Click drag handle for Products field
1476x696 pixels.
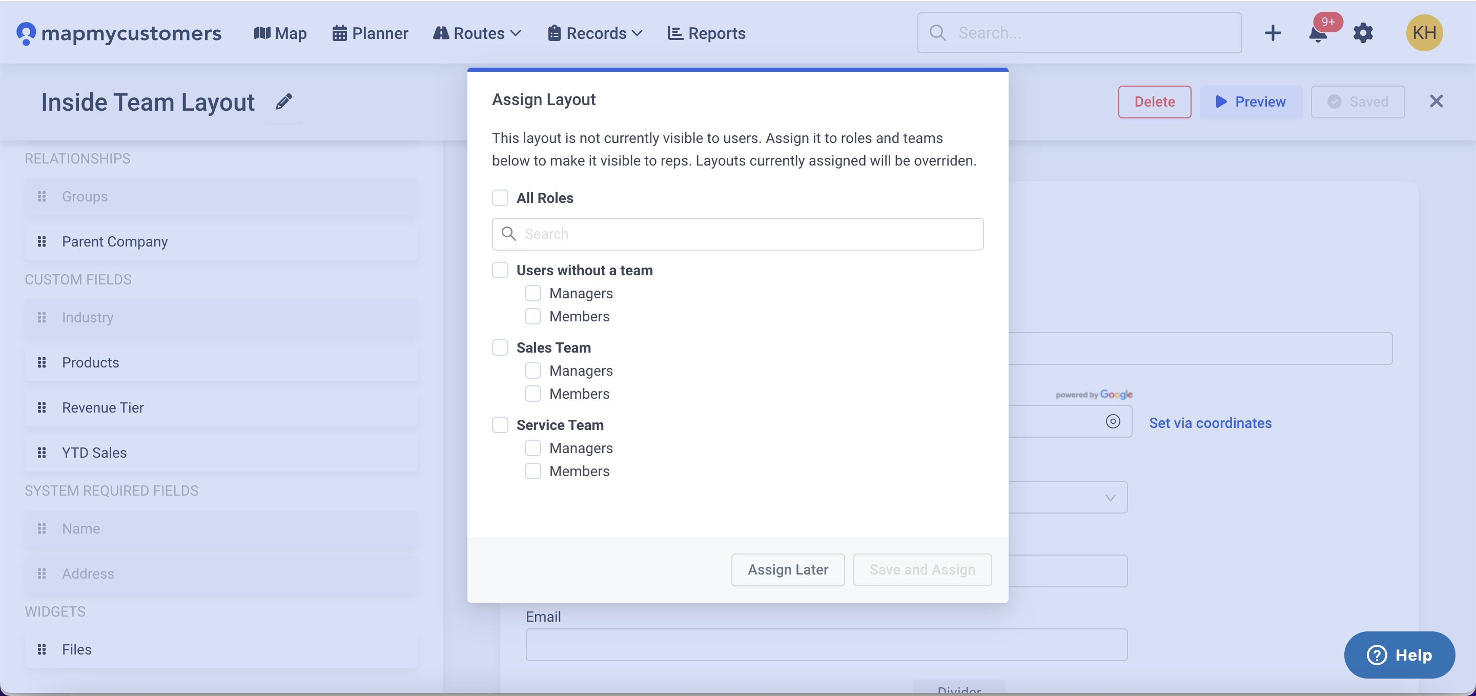tap(41, 363)
